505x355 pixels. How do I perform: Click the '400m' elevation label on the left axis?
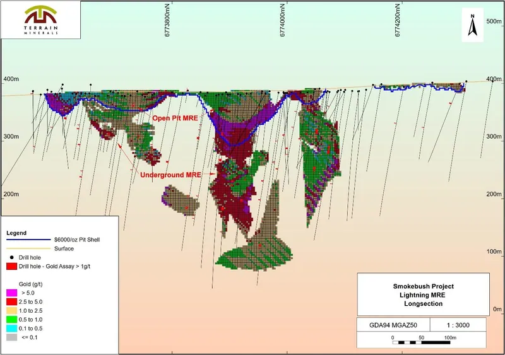click(11, 79)
